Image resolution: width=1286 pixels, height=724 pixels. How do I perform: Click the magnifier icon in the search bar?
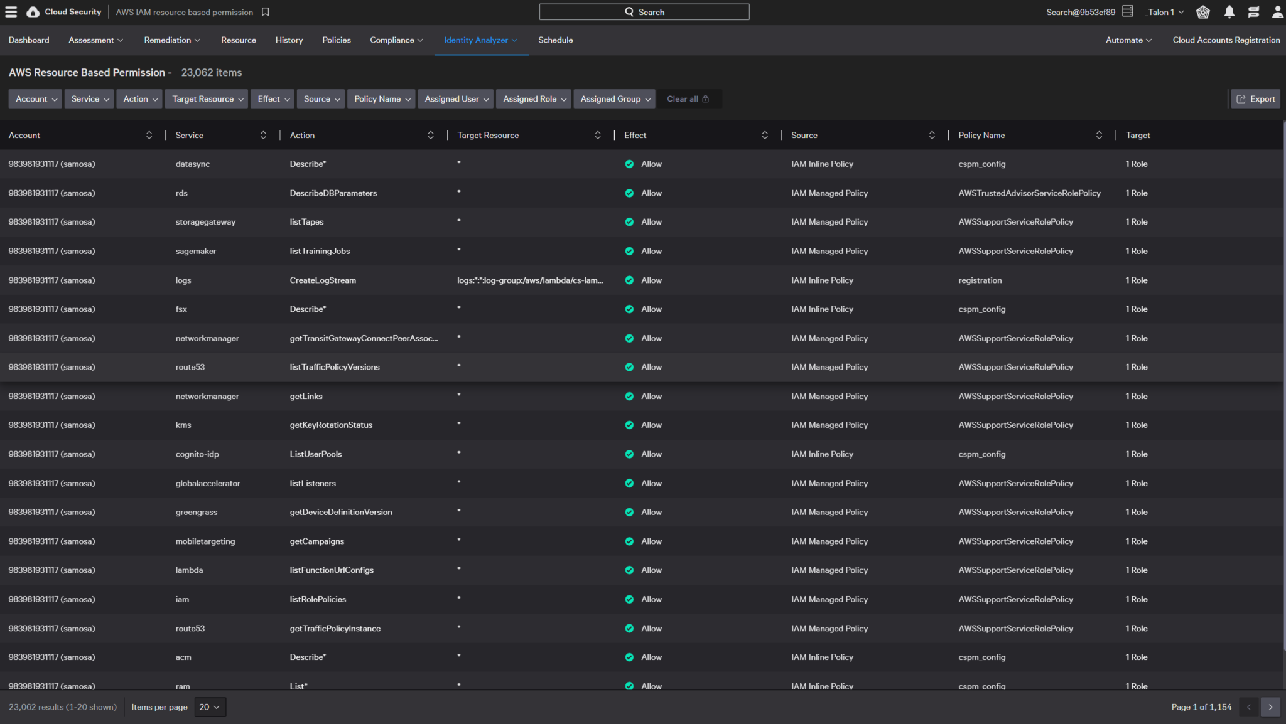[629, 11]
